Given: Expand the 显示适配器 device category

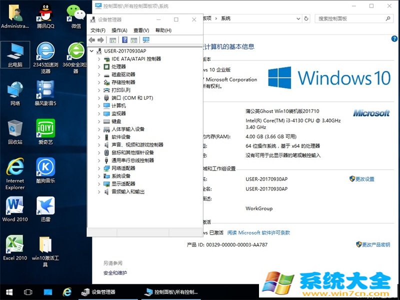Looking at the screenshot, I should coord(99,184).
